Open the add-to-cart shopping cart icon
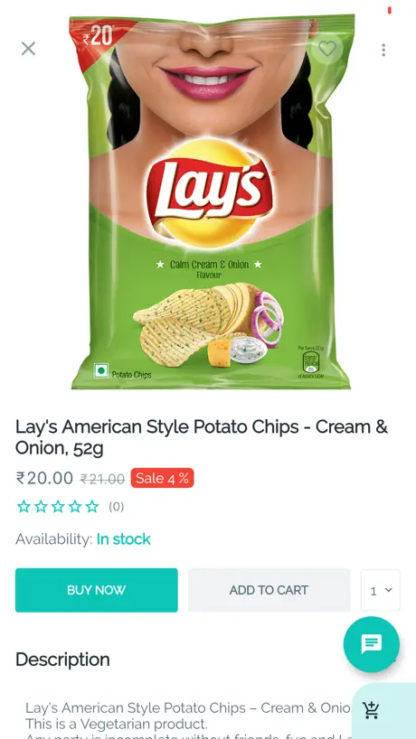This screenshot has height=739, width=416. click(371, 710)
